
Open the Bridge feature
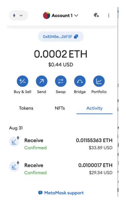pos(80,81)
